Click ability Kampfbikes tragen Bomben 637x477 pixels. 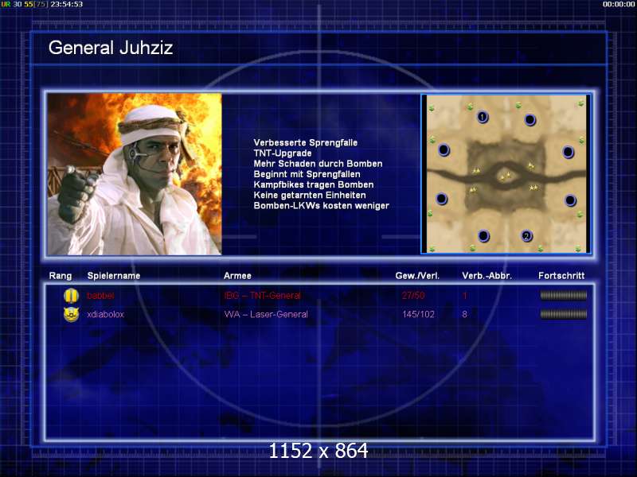314,185
